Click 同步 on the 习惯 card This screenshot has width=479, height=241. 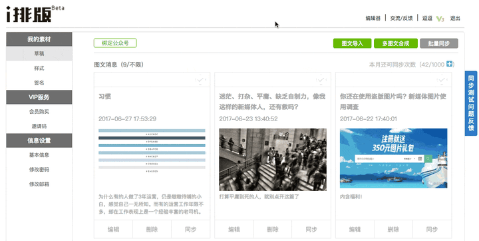tap(191, 230)
